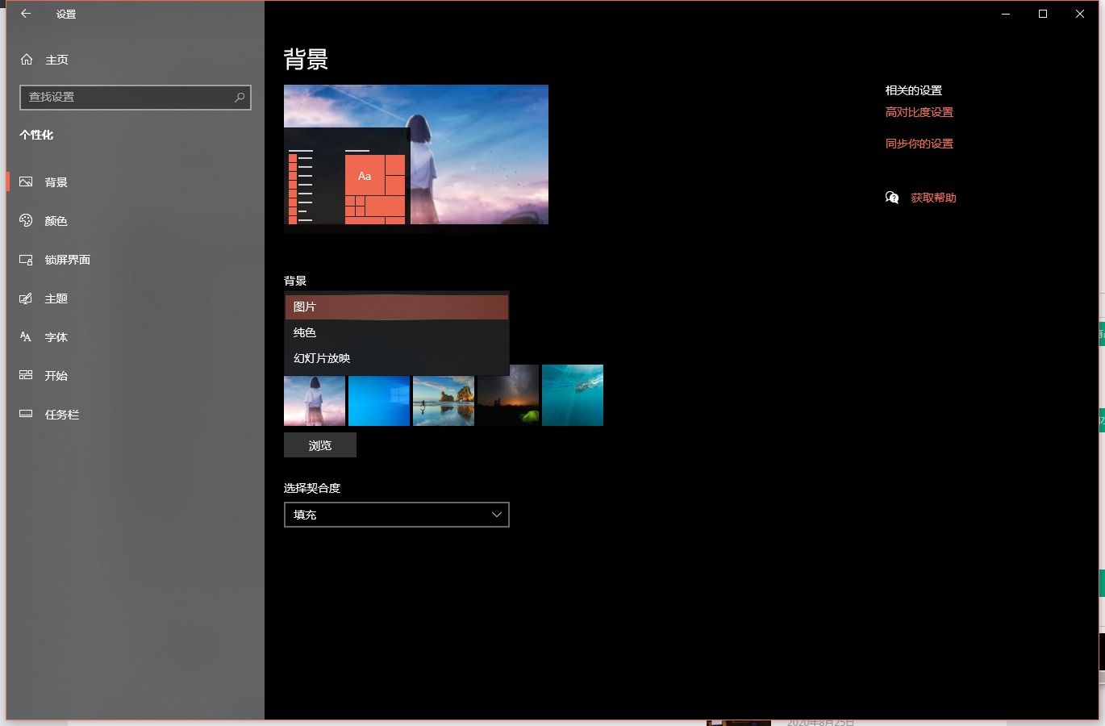The width and height of the screenshot is (1105, 726).
Task: Choose 图片 in background dropdown list
Action: (x=397, y=307)
